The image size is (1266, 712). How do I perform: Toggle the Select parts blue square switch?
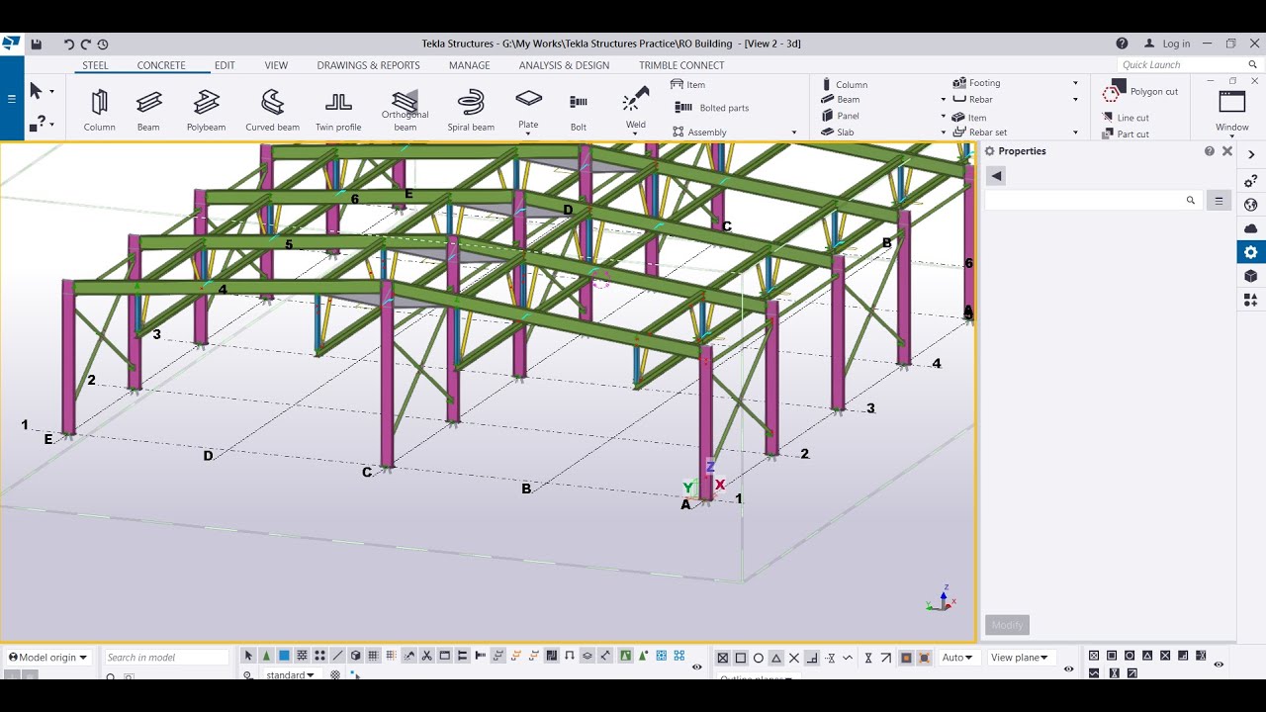pos(284,656)
